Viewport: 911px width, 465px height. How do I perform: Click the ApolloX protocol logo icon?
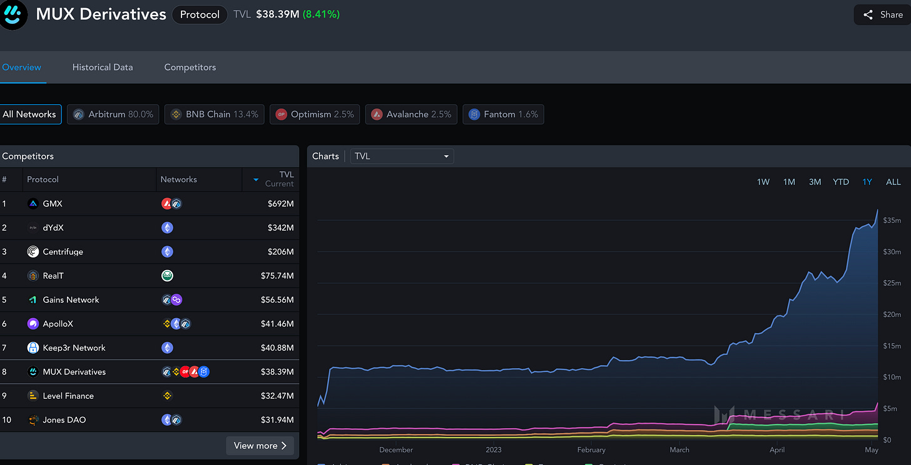[33, 324]
